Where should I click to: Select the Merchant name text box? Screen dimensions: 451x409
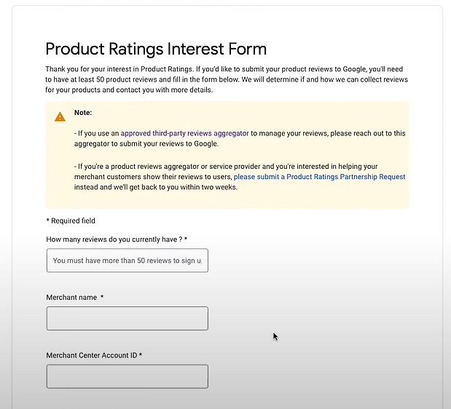(x=128, y=318)
